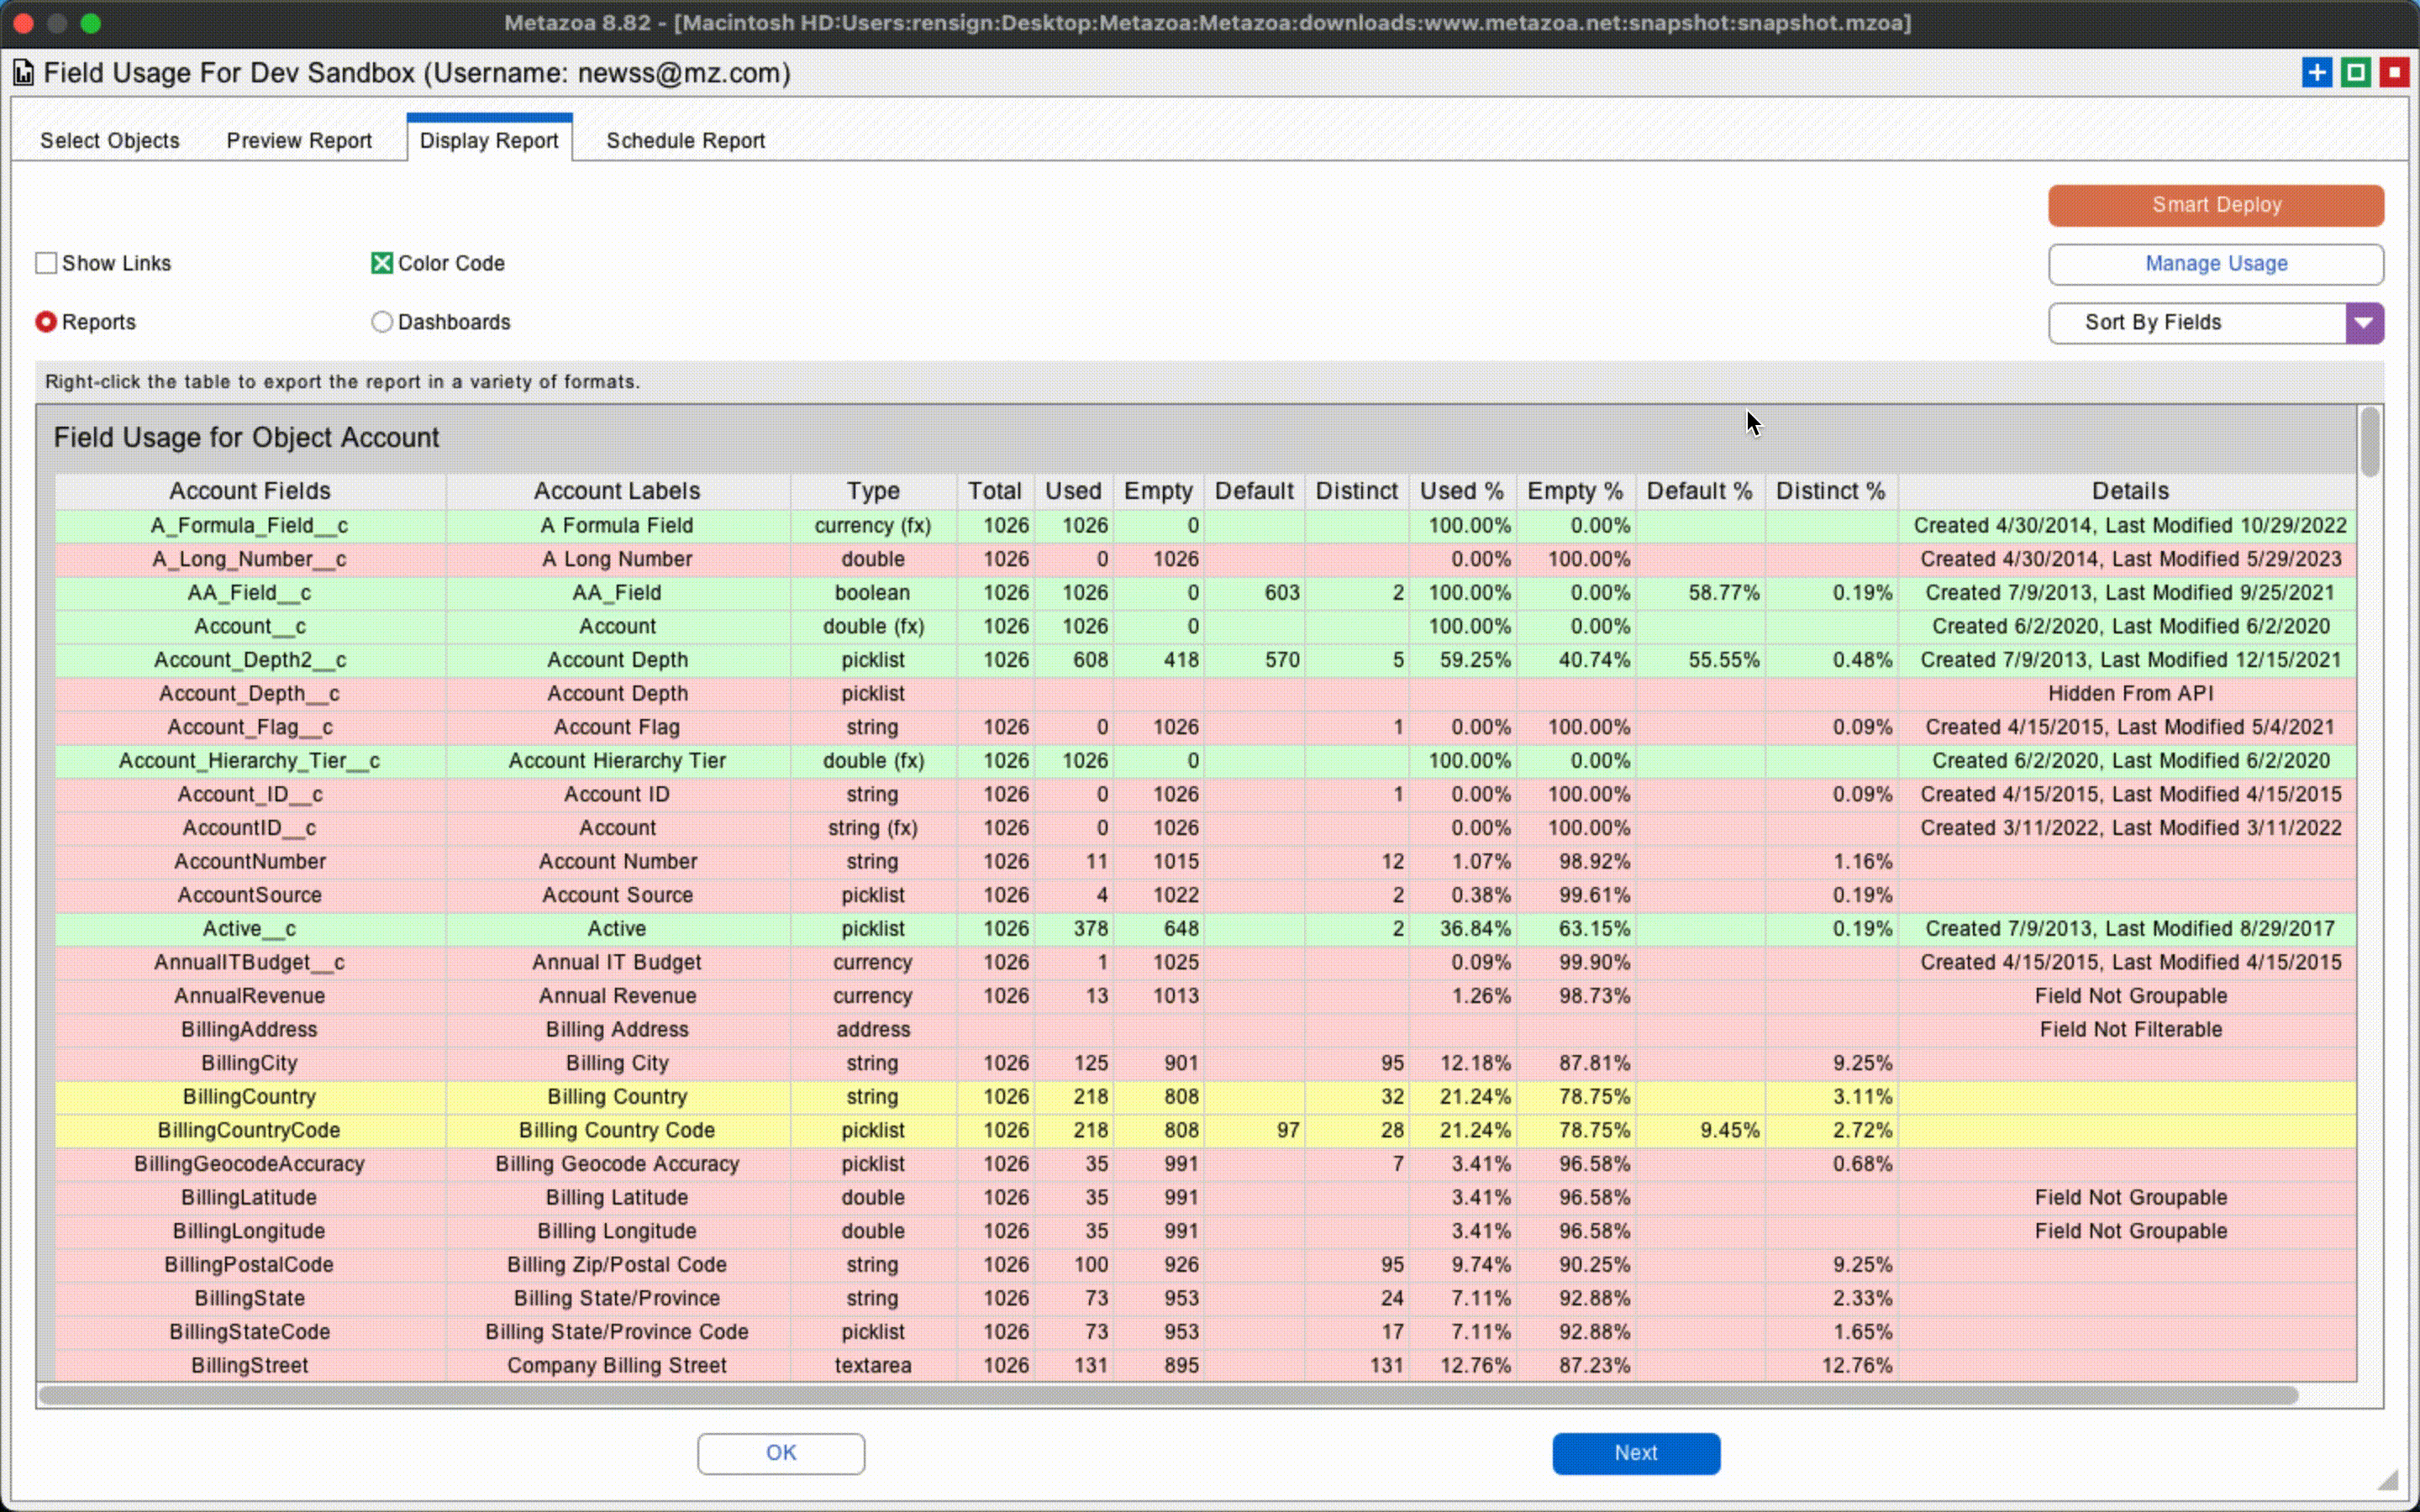Image resolution: width=2420 pixels, height=1512 pixels.
Task: Click the horizontal scrollbar below the table
Action: [x=1167, y=1395]
